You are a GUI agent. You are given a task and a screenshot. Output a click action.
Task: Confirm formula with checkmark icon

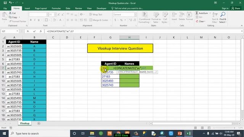34,31
